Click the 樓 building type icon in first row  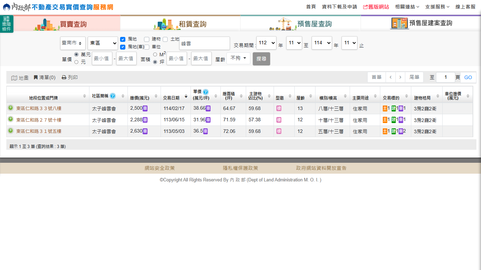279,108
